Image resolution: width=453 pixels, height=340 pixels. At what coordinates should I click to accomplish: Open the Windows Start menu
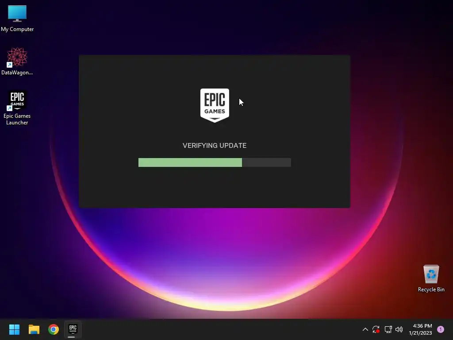coord(14,329)
